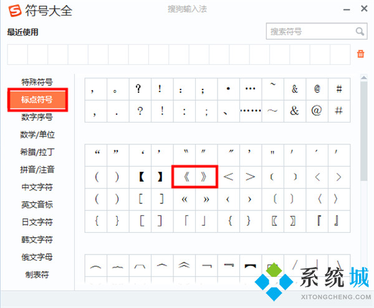
Task: Insert the left black lenticular bracket 【
Action: 140,177
